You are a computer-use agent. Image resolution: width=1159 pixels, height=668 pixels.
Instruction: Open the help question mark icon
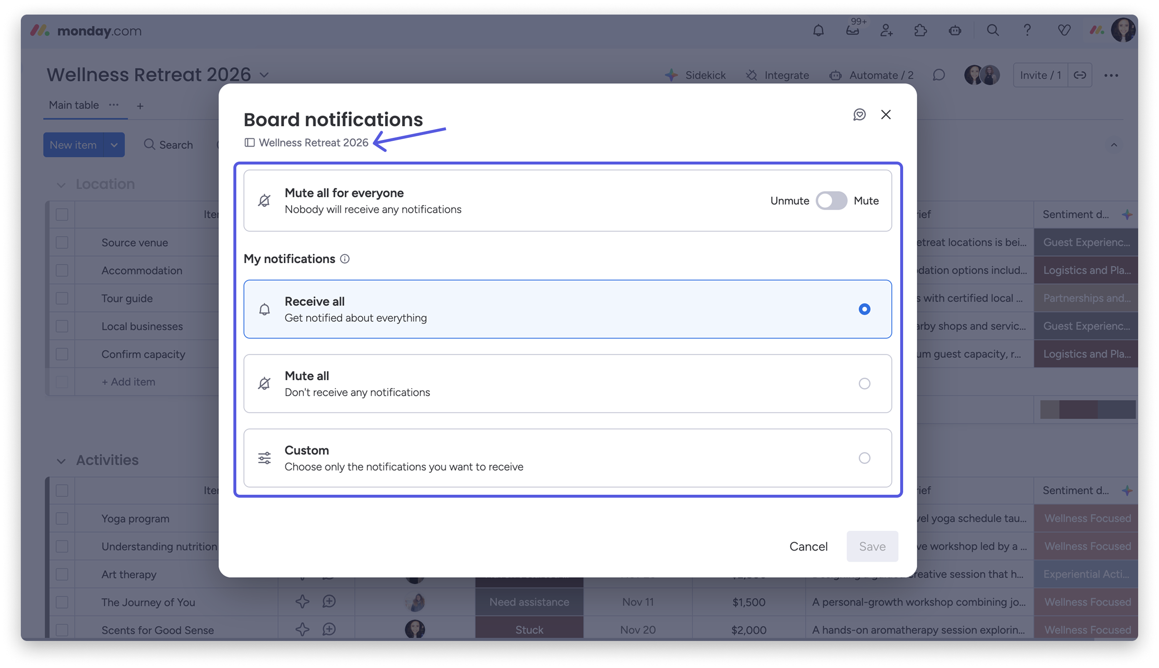point(1027,31)
